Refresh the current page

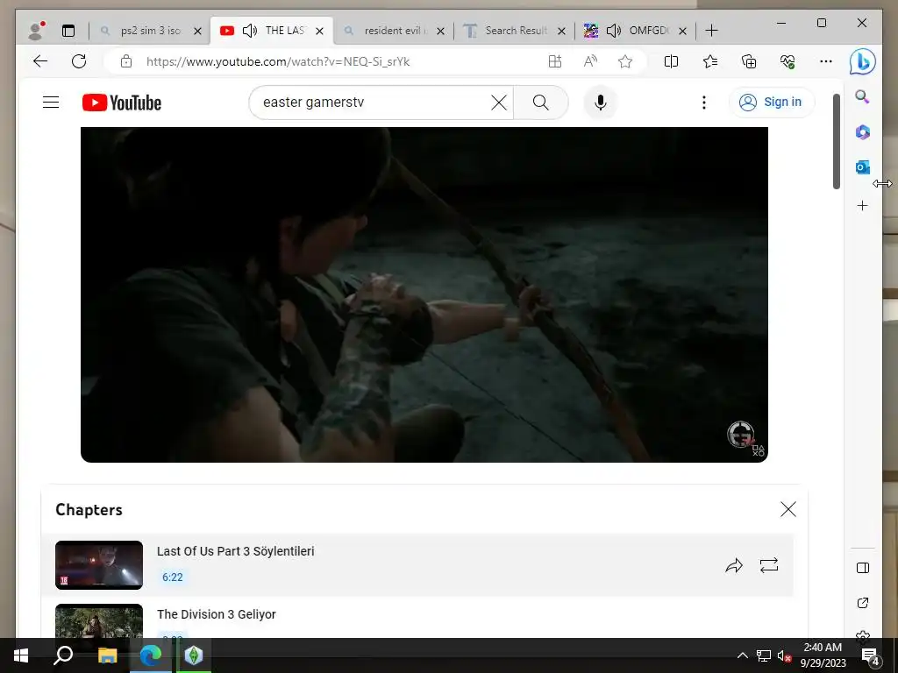point(79,61)
